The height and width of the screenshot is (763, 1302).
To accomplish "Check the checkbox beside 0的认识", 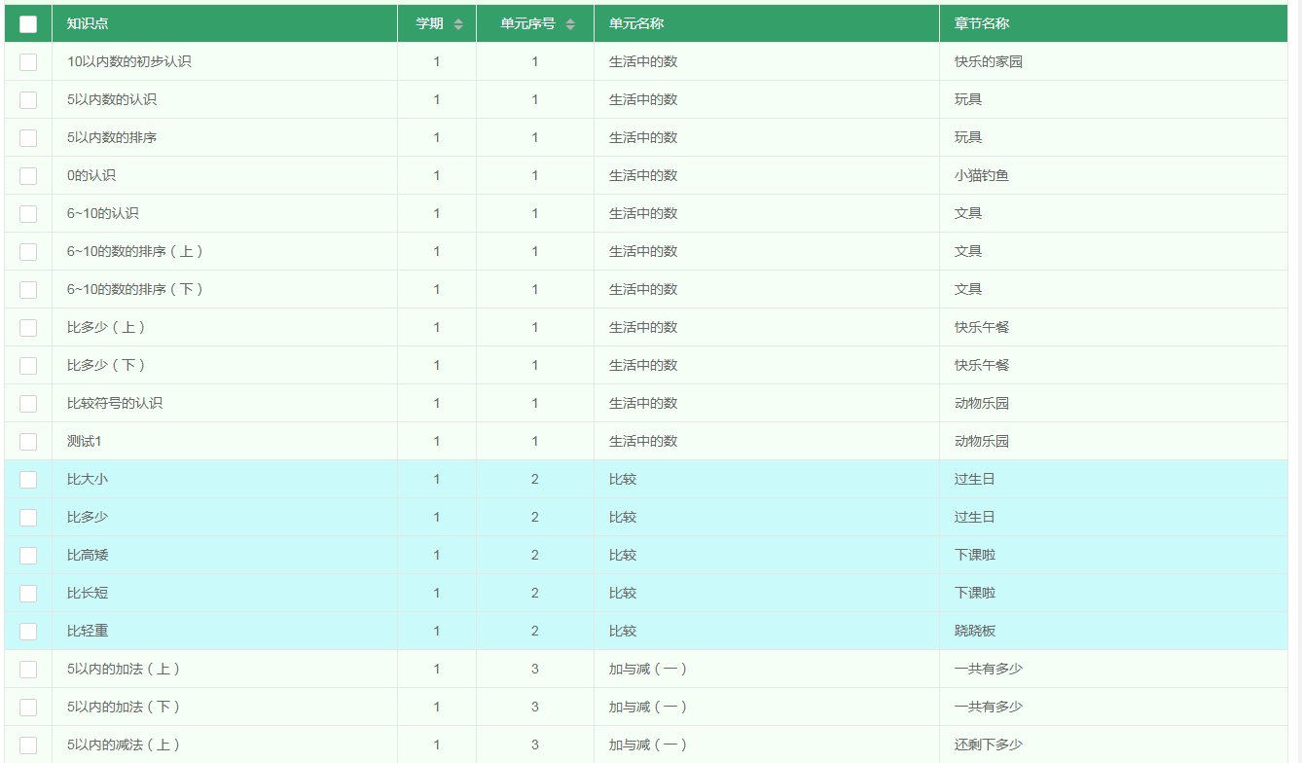I will tap(28, 175).
